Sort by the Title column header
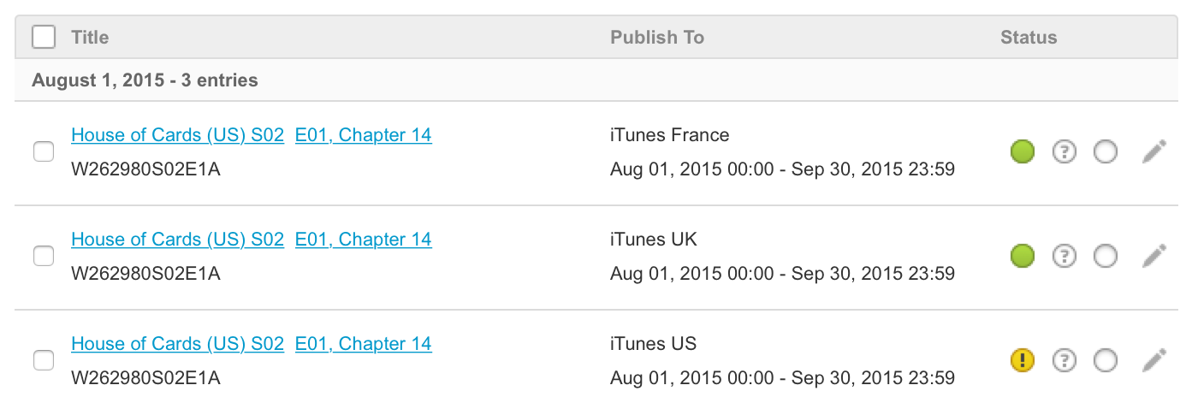 pyautogui.click(x=90, y=38)
